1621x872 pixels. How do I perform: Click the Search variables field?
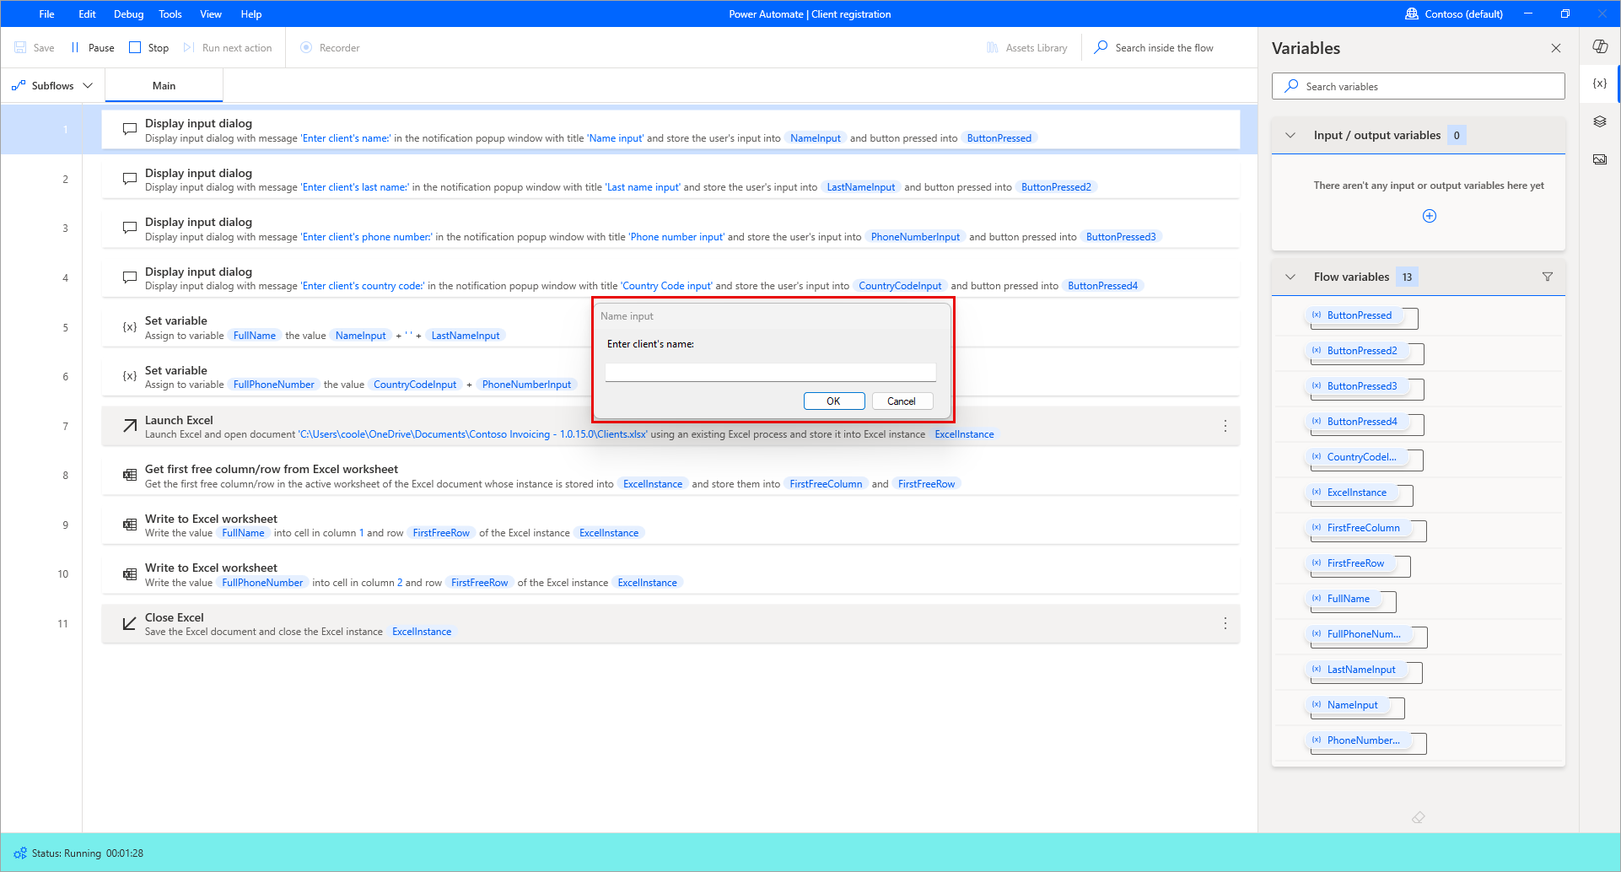(x=1418, y=85)
